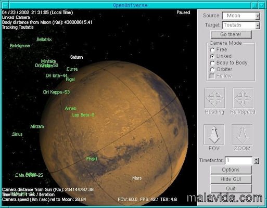The height and width of the screenshot is (208, 267).
Task: Select the Linked camera mode
Action: (212, 57)
